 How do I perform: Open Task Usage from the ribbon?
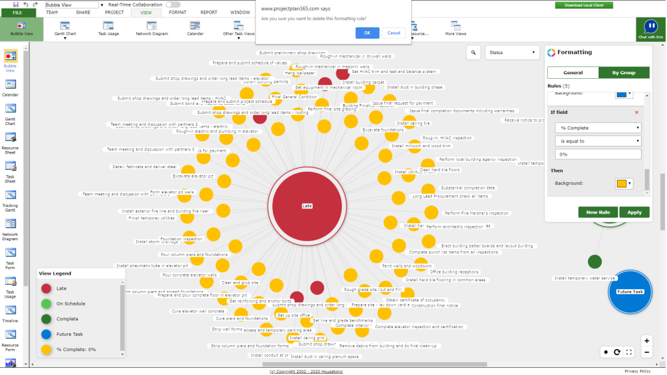coord(109,29)
